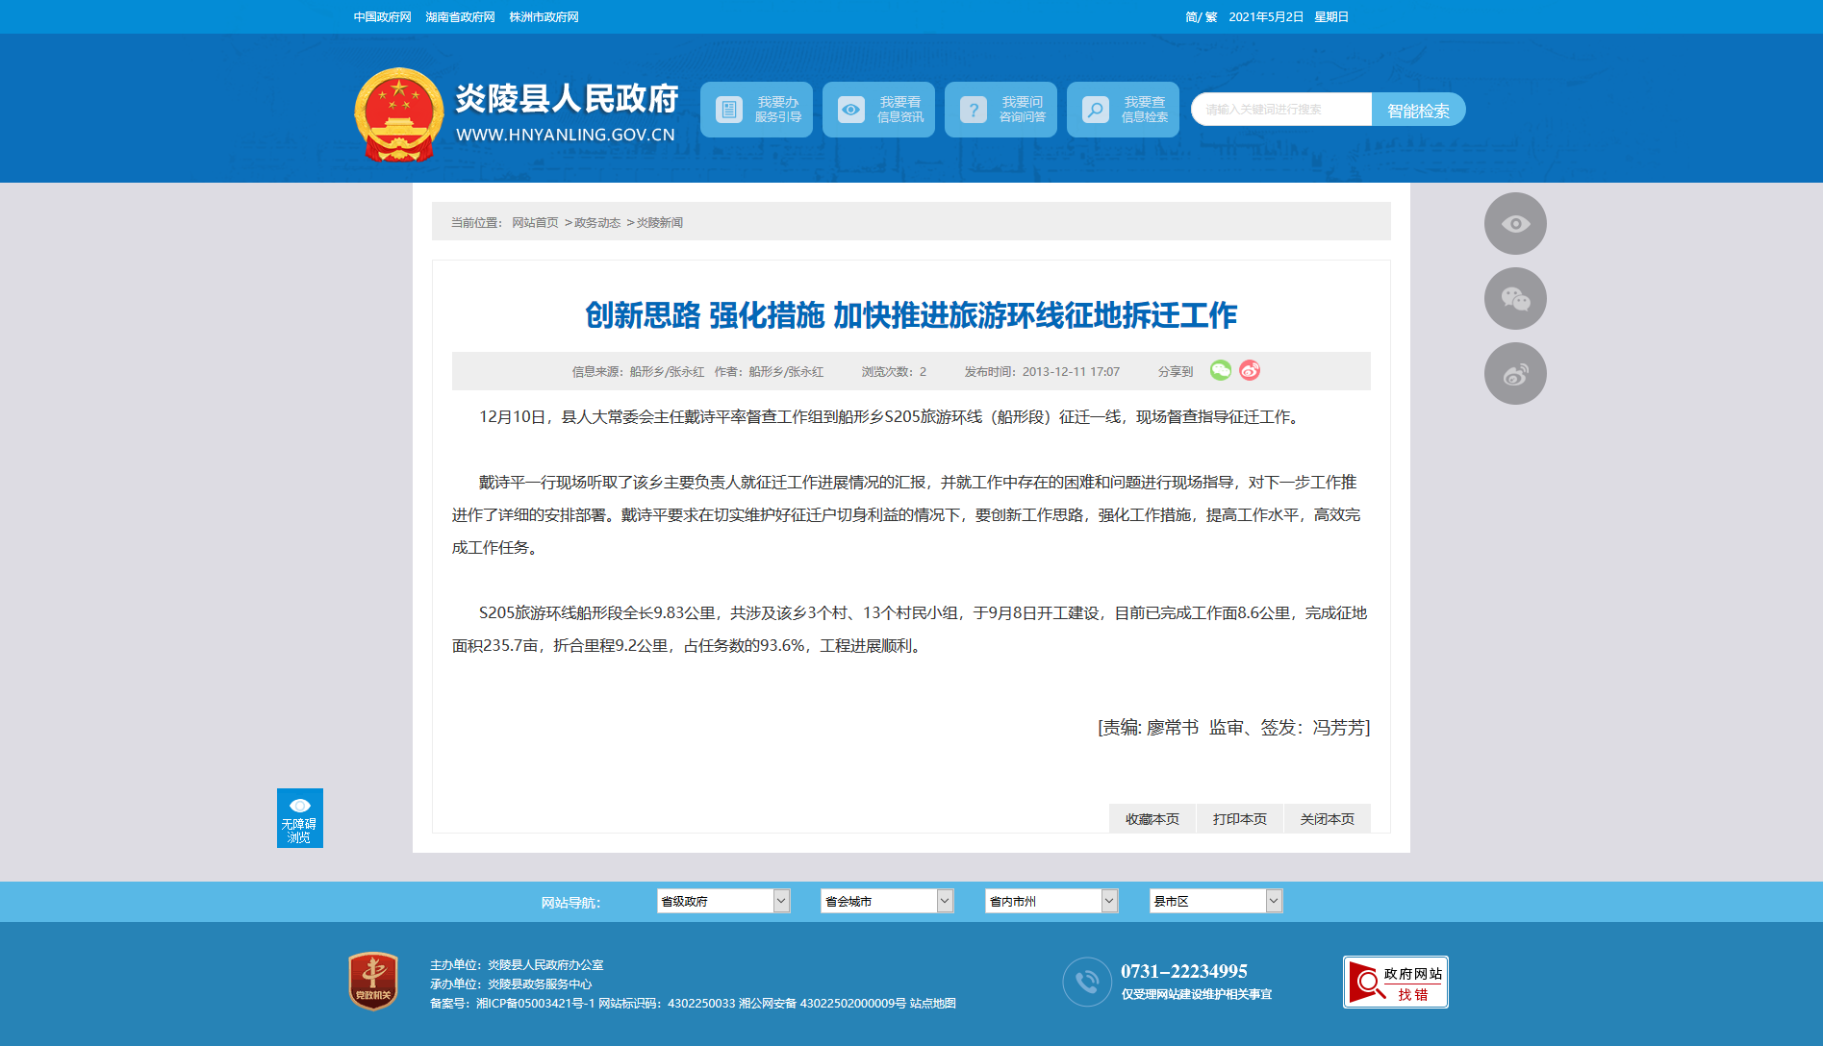Viewport: 1823px width, 1046px height.
Task: Open the gray Weibo circle in right sidebar
Action: pos(1514,374)
